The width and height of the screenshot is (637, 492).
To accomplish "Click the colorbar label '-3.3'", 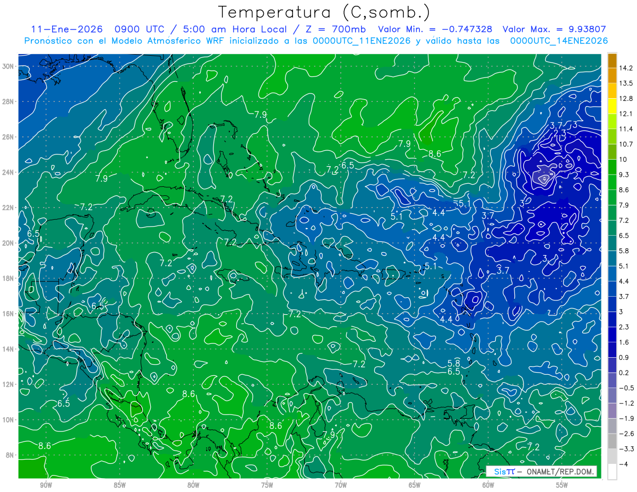I will [x=626, y=449].
